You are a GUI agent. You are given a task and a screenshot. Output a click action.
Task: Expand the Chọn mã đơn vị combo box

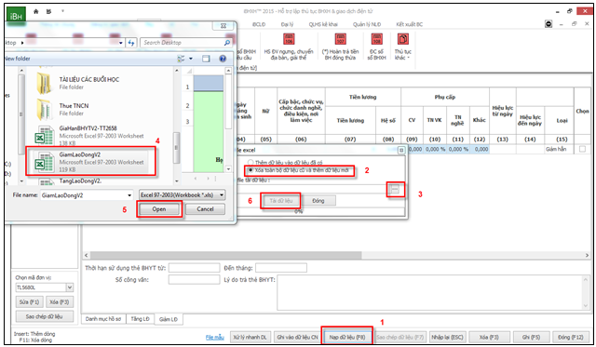point(70,287)
